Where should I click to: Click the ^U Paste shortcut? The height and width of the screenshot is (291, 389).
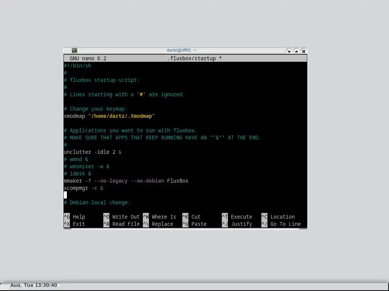point(194,224)
